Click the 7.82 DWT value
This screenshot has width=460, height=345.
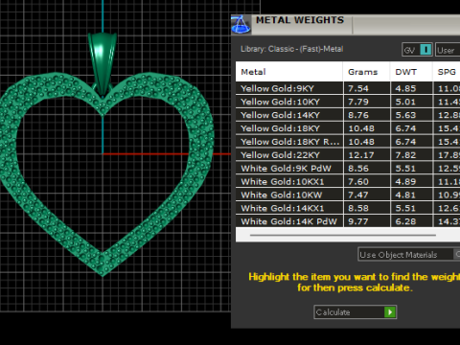click(405, 155)
